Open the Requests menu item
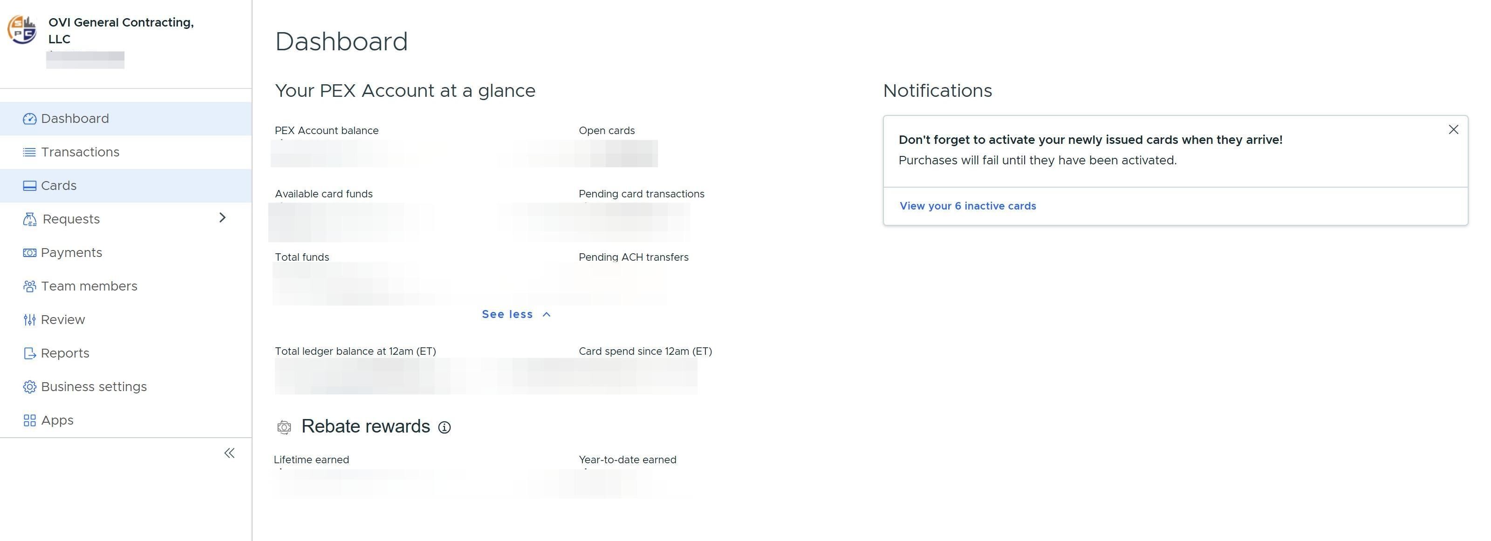 71,219
